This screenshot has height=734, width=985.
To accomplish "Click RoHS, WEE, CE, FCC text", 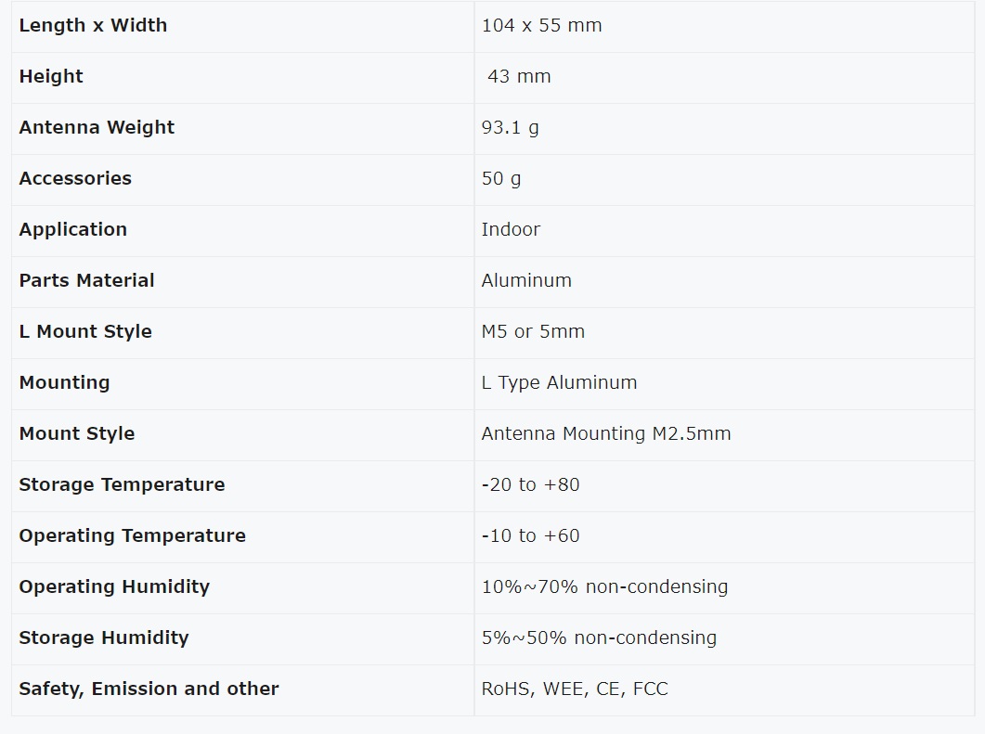I will click(574, 689).
